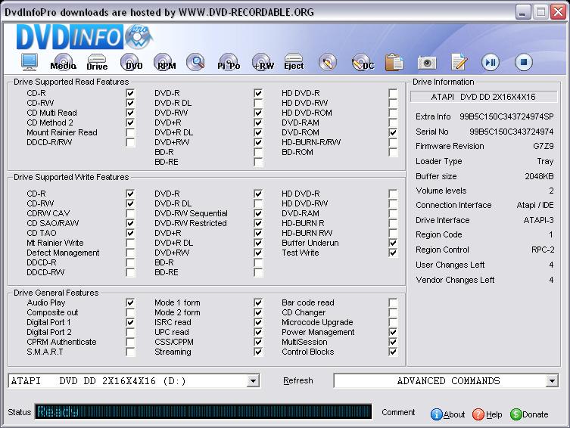Toggle Power Management checkbox
This screenshot has width=570, height=428.
coord(393,332)
